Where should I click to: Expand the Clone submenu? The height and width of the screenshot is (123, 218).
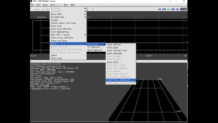(x=68, y=44)
